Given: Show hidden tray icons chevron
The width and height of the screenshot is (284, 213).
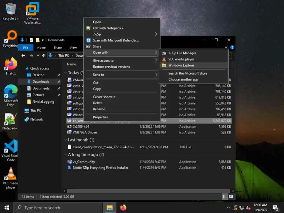Looking at the screenshot, I should coord(228,208).
